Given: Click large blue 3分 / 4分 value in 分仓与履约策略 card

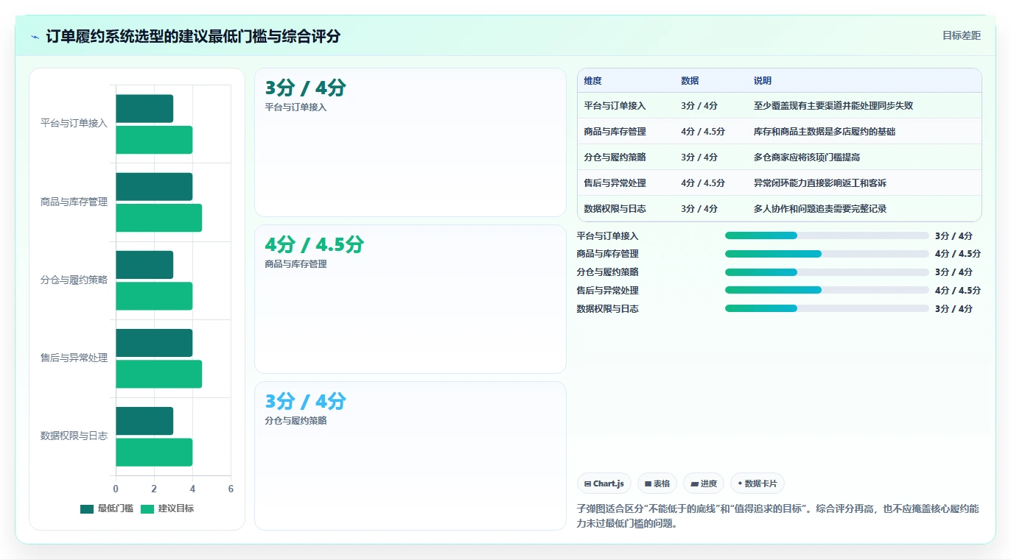Looking at the screenshot, I should 305,401.
